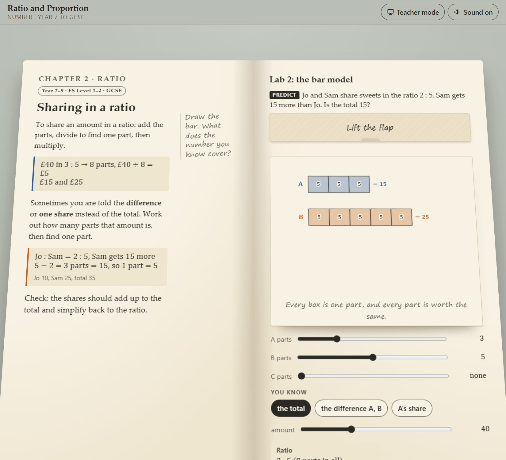Screen dimensions: 506x460
Task: Click the monitor icon in Teacher mode
Action: pos(390,12)
